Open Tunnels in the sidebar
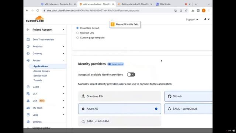 38,81
